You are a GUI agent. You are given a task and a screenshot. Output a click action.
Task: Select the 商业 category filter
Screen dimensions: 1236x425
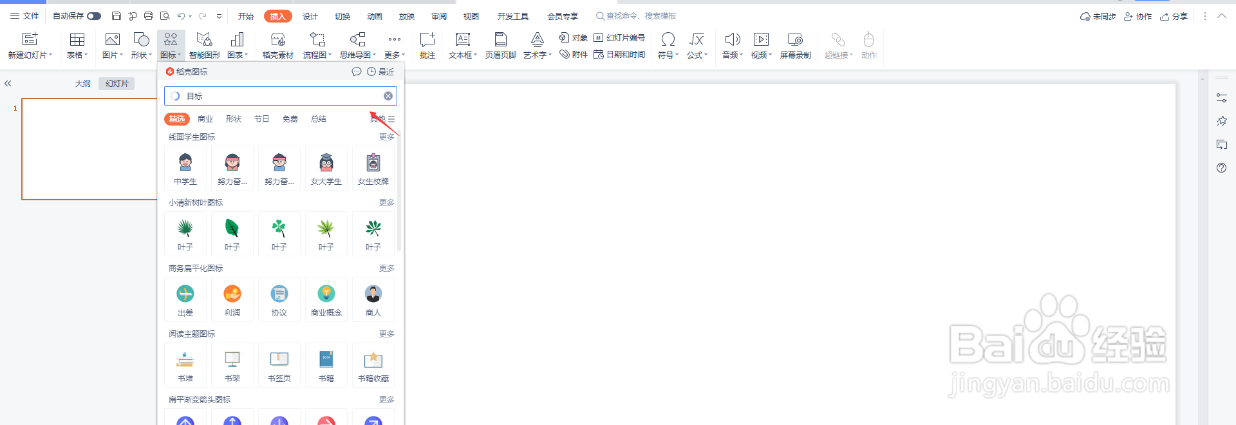tap(205, 119)
